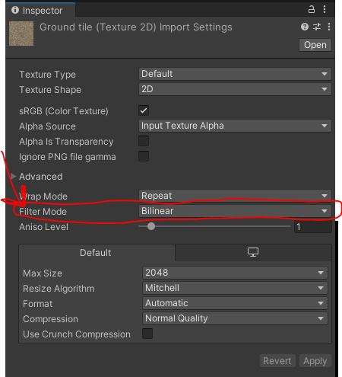The image size is (342, 377).
Task: Open the Filter Mode Bilinear dropdown
Action: coord(235,211)
